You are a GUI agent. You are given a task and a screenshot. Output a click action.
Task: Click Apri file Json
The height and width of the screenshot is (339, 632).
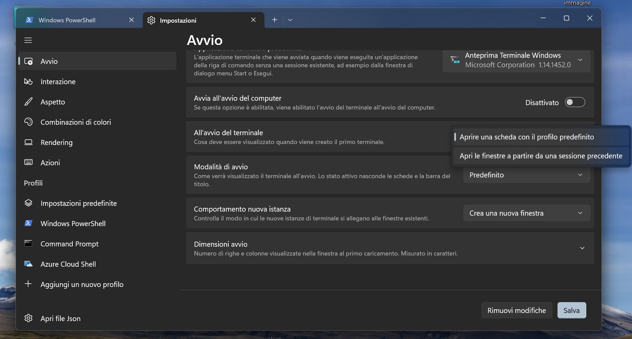(x=97, y=318)
